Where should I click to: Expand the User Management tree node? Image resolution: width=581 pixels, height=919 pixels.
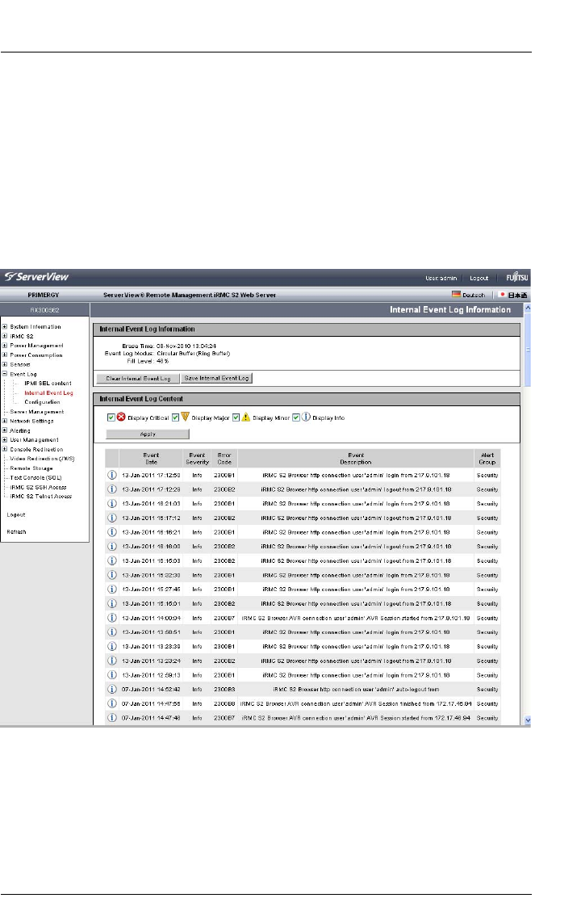[5, 439]
